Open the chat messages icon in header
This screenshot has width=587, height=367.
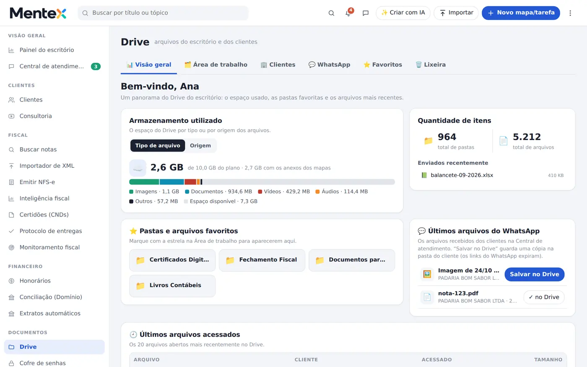click(x=366, y=13)
